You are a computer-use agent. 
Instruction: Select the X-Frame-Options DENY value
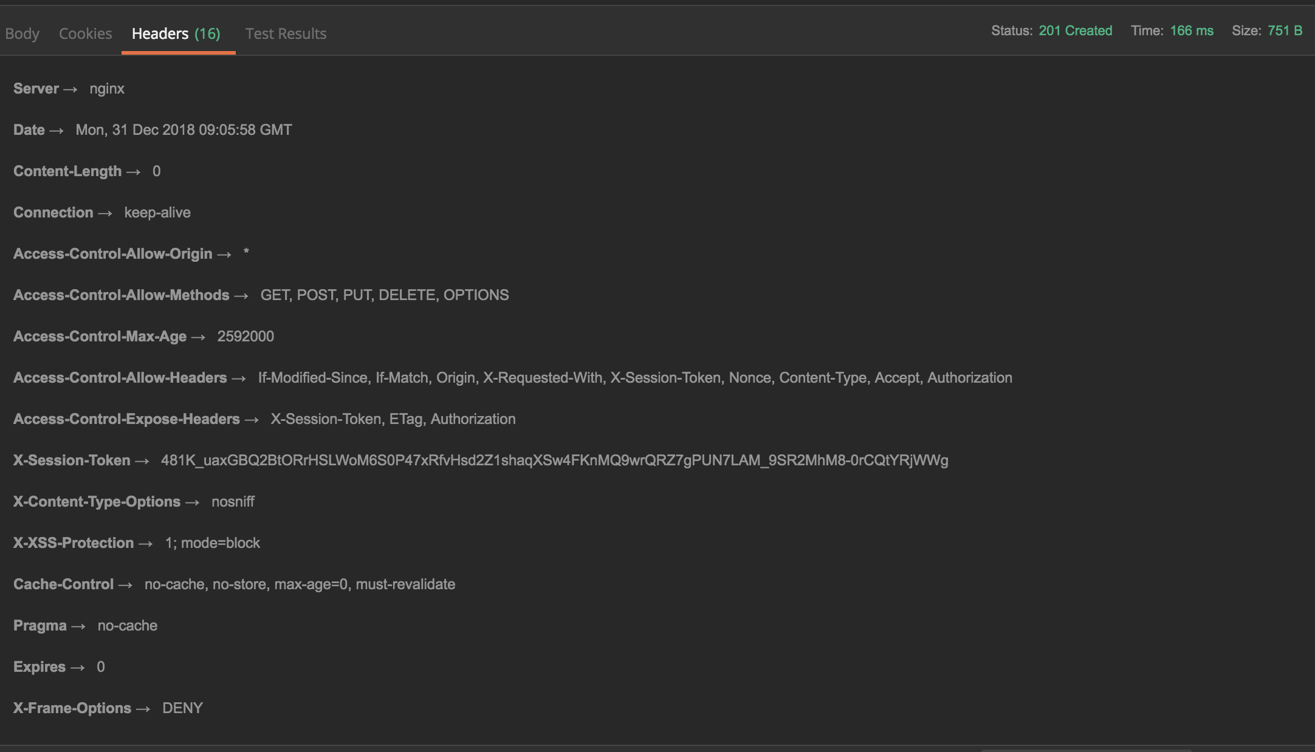[x=182, y=708]
